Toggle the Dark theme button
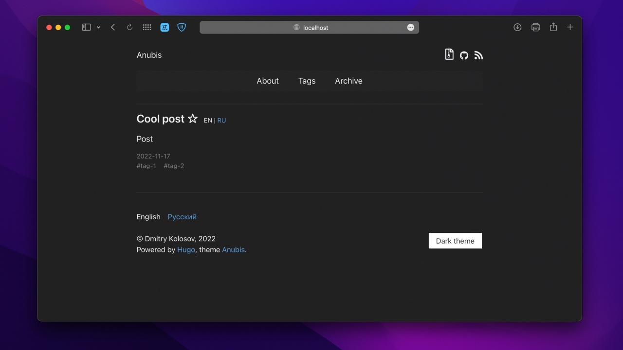Viewport: 623px width, 350px height. [455, 241]
